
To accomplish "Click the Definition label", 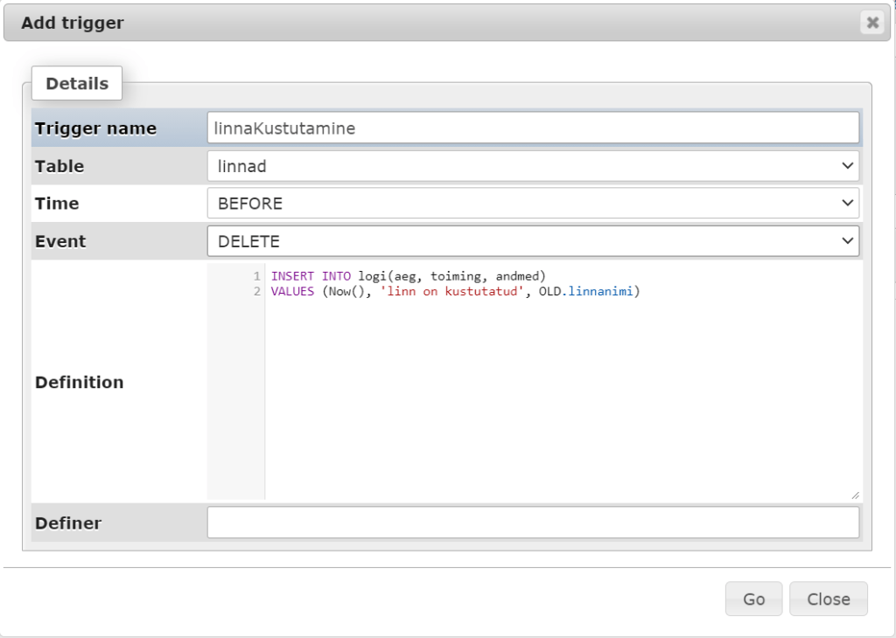I will [x=79, y=382].
